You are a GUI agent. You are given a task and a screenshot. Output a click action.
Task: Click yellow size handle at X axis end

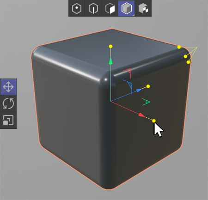(154, 121)
